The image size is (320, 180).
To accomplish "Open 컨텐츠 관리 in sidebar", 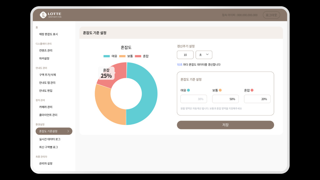I will click(46, 50).
